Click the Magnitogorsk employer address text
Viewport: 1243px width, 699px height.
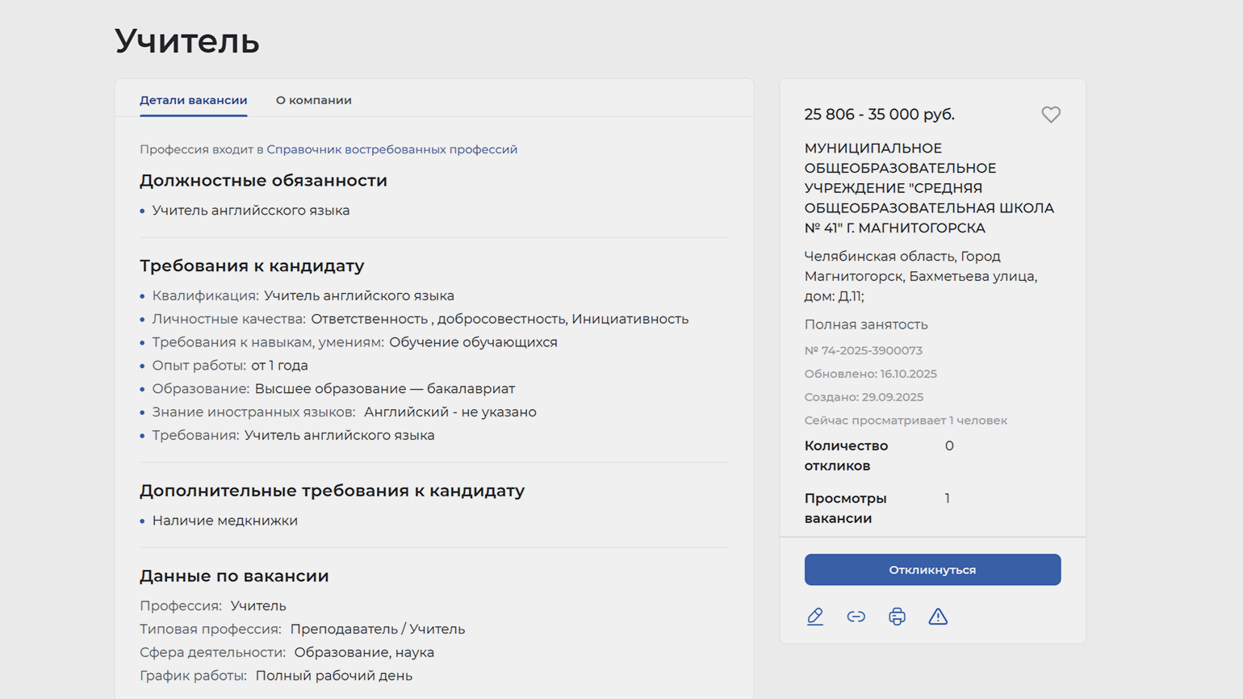tap(920, 276)
